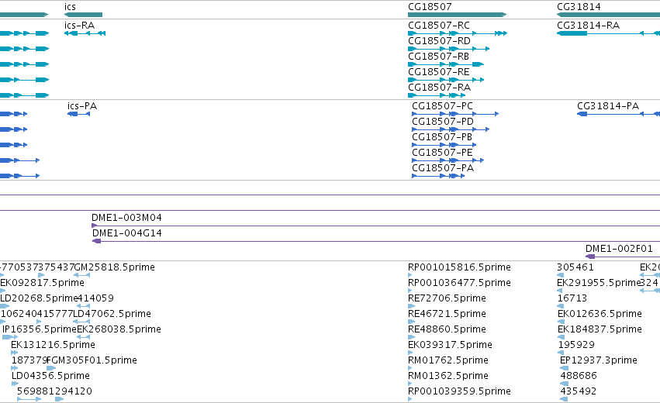Screen dimensions: 660x403
Task: Click BAC clone DME1-003M04
Action: [126, 218]
